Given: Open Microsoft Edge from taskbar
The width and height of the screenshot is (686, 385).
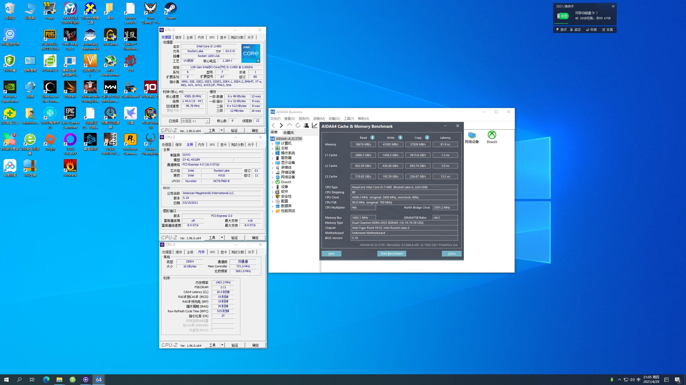Looking at the screenshot, I should (46, 379).
